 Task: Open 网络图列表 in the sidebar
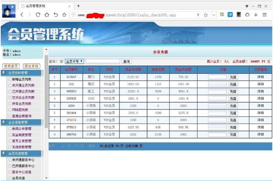coord(20,110)
